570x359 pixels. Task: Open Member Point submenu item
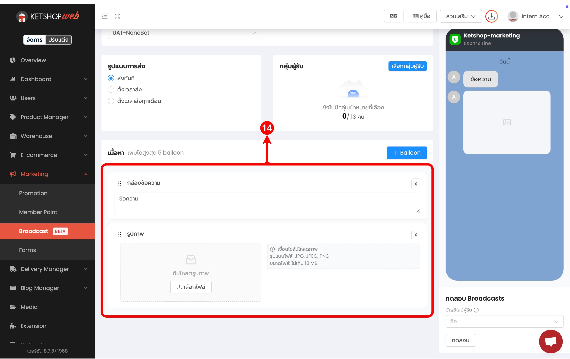38,212
